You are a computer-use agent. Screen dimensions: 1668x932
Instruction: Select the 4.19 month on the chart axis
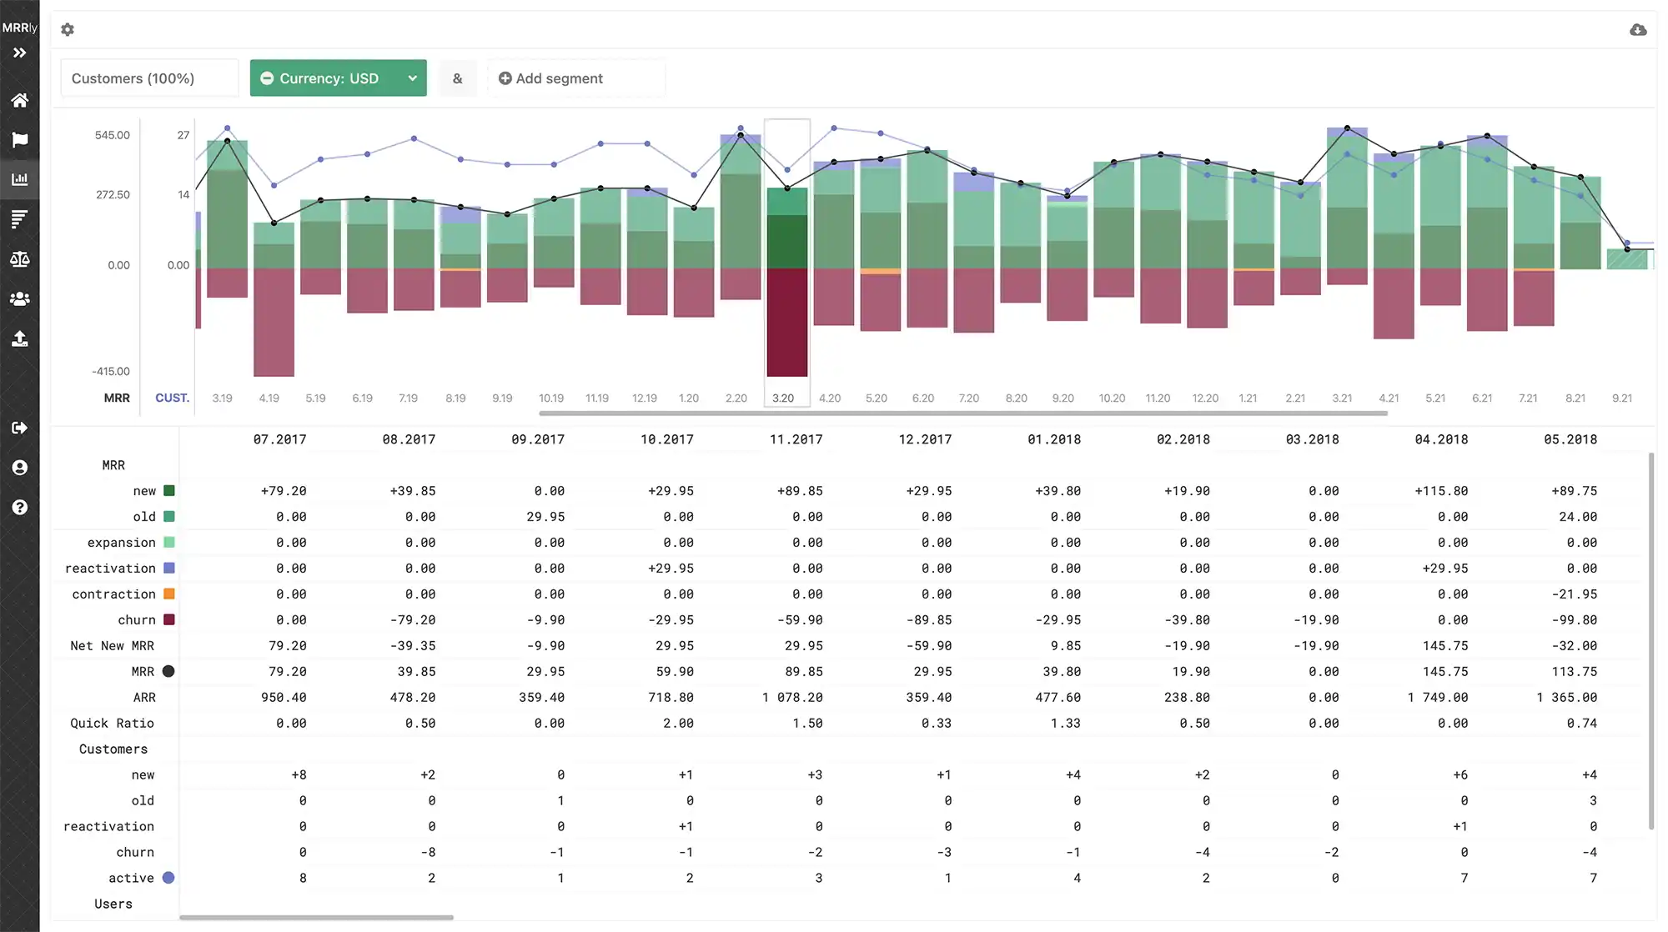pyautogui.click(x=269, y=398)
